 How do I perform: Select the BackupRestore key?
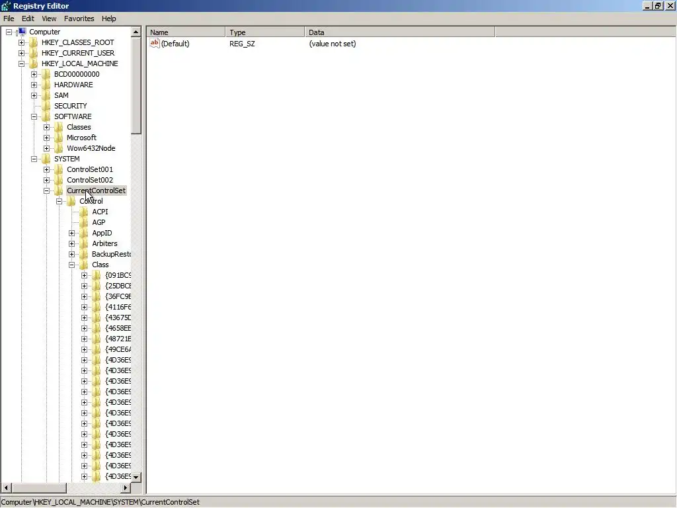tap(111, 254)
